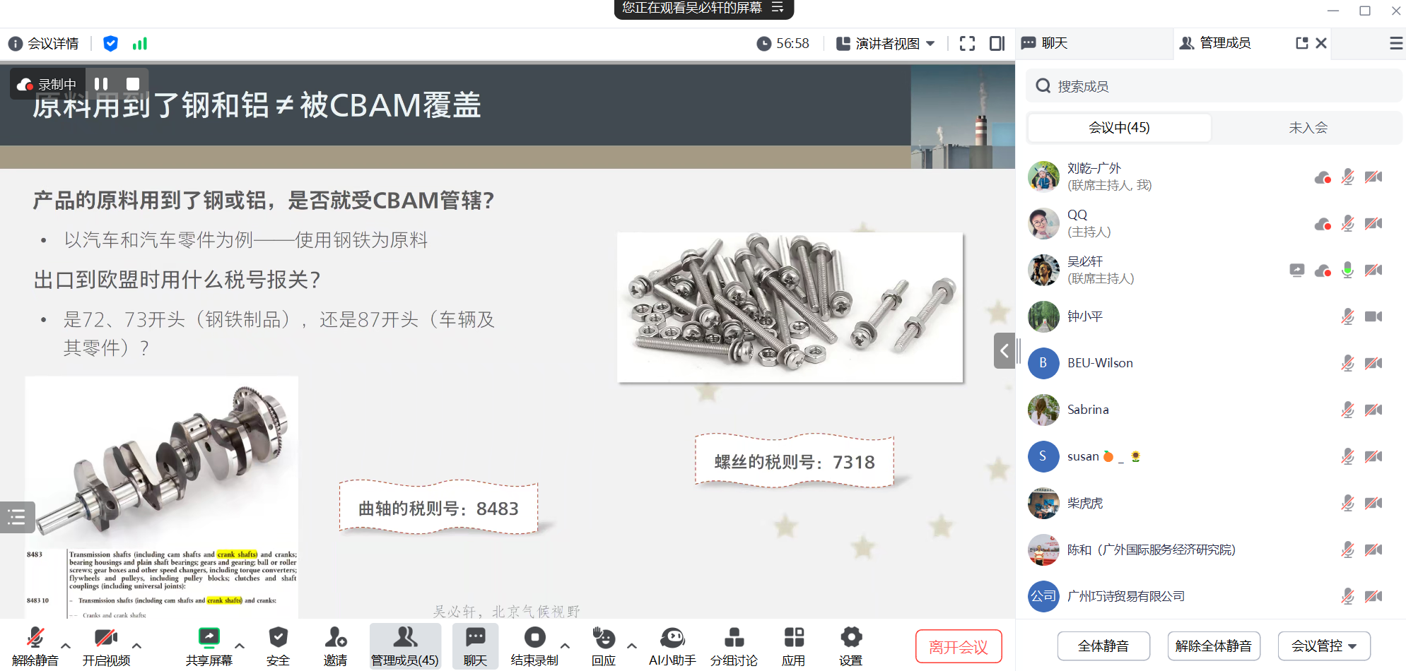Toggle 解除静音 microphone button
1406x671 pixels.
(35, 639)
